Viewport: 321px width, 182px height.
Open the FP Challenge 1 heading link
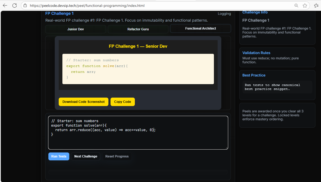[x=59, y=13]
